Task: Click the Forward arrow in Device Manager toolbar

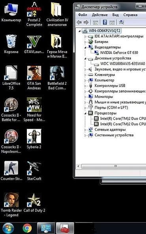Action: click(86, 22)
